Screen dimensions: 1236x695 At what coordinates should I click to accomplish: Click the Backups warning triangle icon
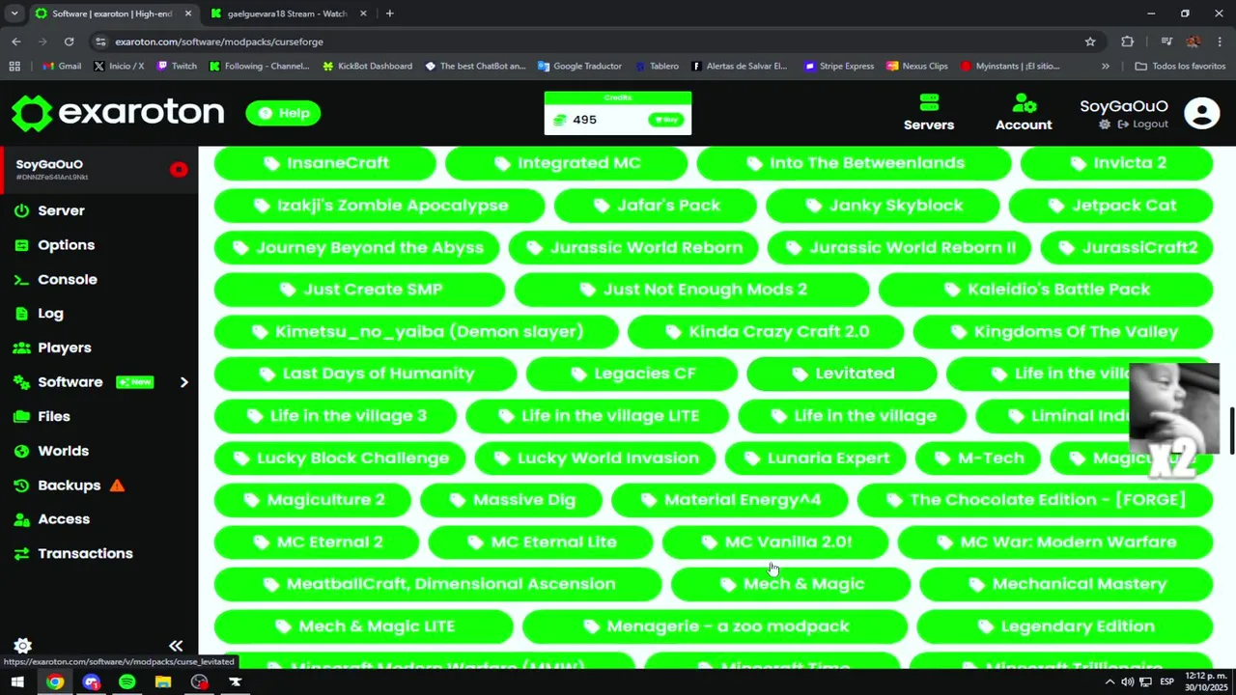pyautogui.click(x=118, y=485)
